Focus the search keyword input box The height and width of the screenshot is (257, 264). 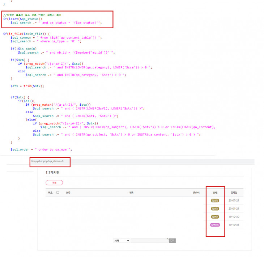(149, 240)
